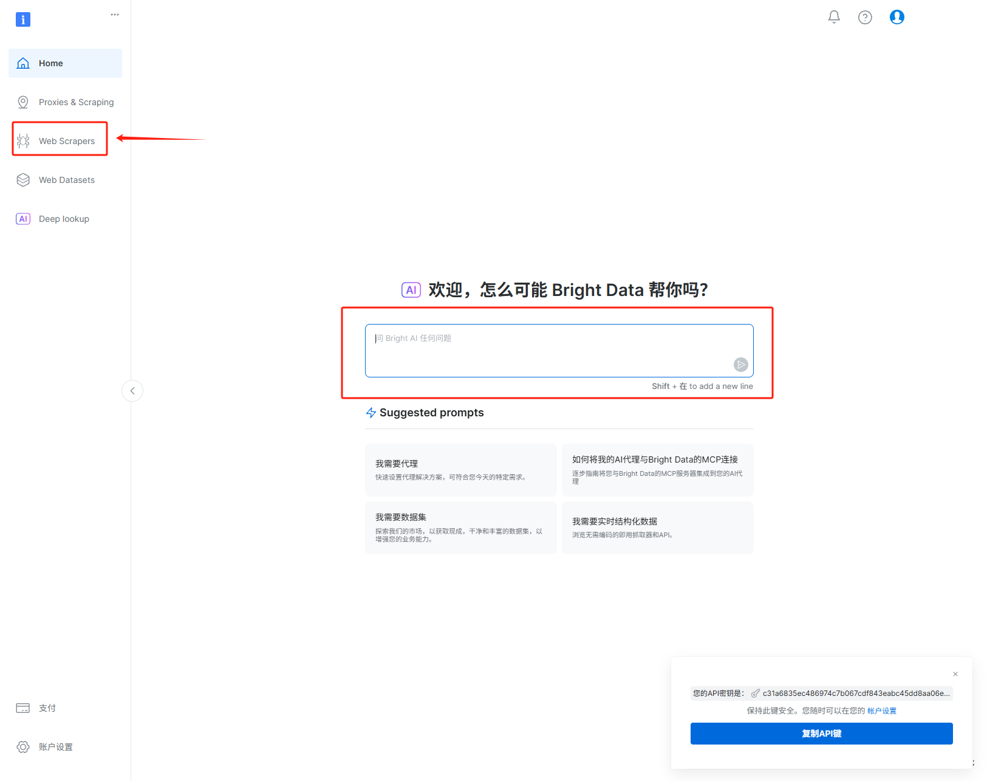Open the 帐户设置 link in the popup
The width and height of the screenshot is (987, 781).
click(x=881, y=710)
